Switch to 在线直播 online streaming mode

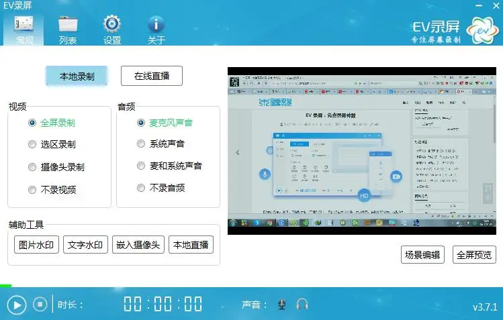coord(152,76)
